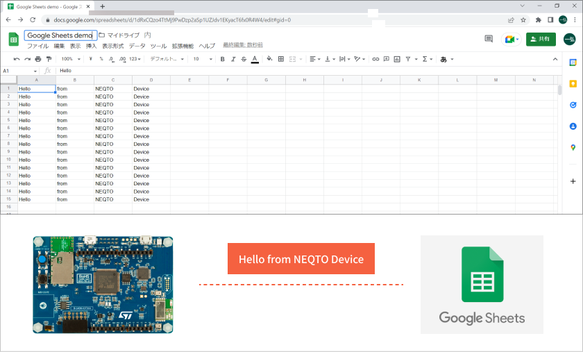
Task: Select the paint format roller icon
Action: tap(49, 59)
